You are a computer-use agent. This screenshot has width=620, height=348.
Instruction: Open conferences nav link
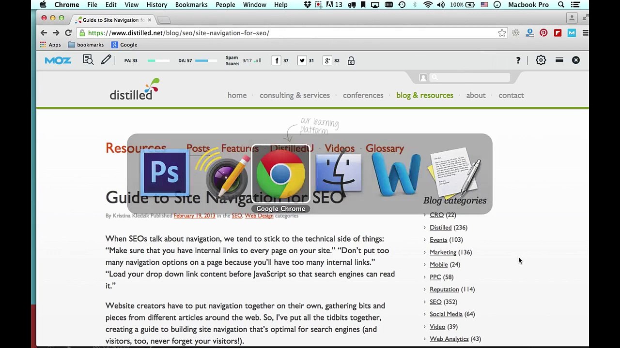363,95
